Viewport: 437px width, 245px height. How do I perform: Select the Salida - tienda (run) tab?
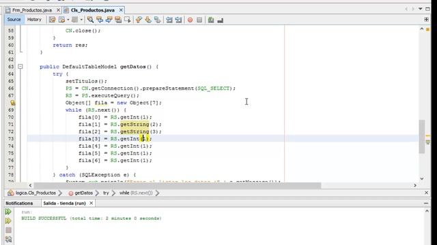(64, 203)
